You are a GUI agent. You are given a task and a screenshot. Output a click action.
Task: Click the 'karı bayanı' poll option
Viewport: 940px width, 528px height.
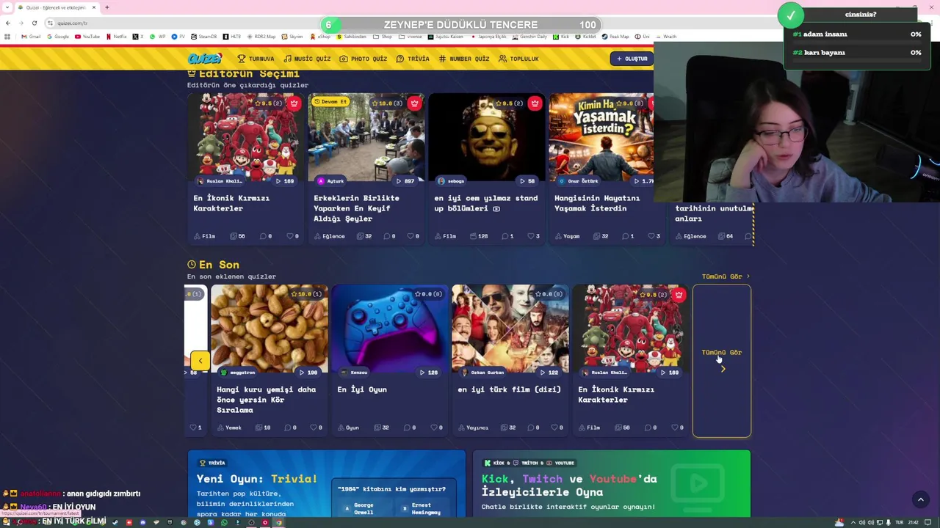(x=857, y=53)
